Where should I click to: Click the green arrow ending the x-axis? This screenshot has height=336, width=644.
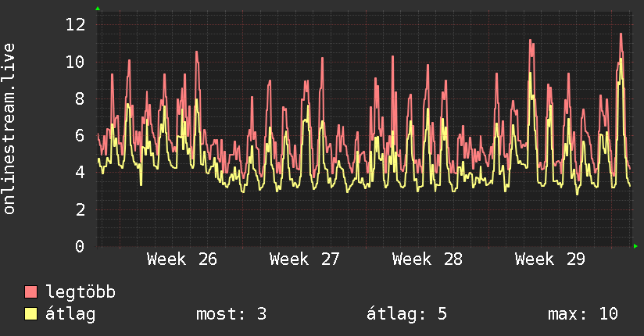[635, 246]
